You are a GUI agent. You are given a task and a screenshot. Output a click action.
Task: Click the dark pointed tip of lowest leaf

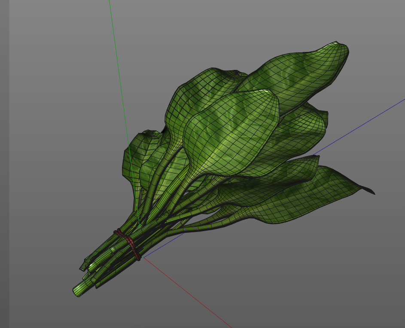(x=369, y=191)
